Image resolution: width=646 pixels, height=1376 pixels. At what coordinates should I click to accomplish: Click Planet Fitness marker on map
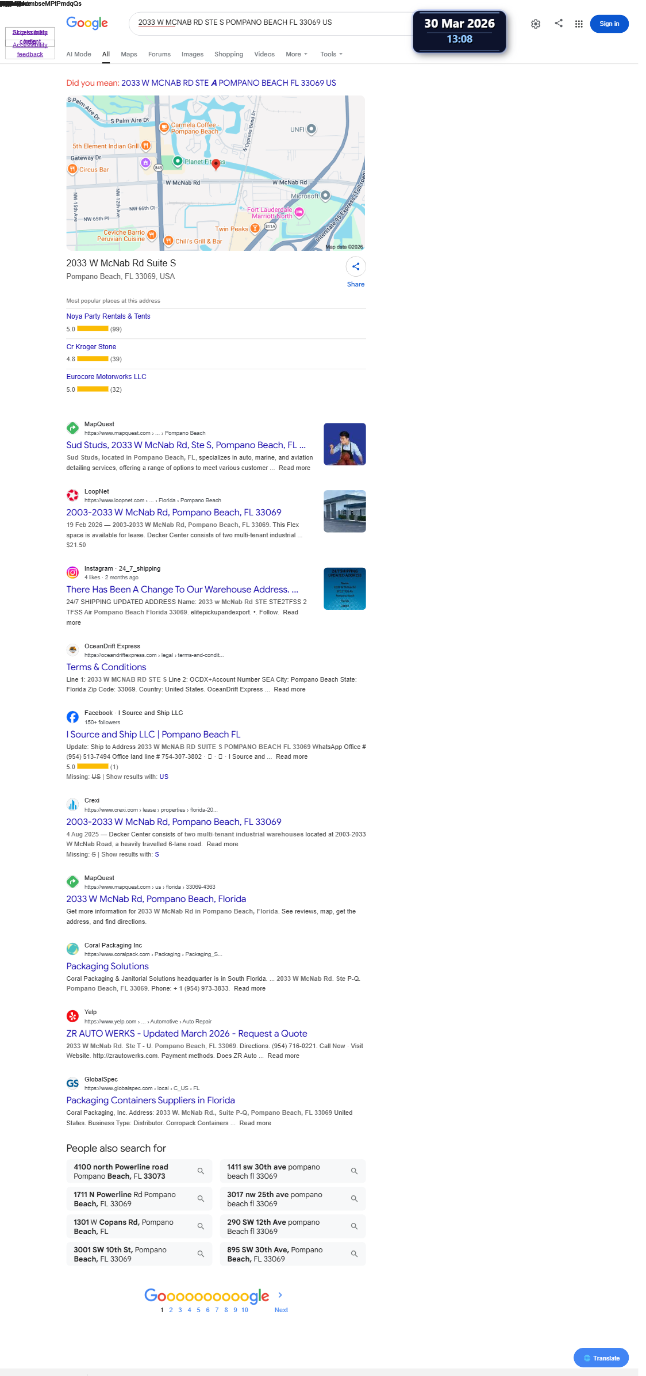pyautogui.click(x=178, y=161)
